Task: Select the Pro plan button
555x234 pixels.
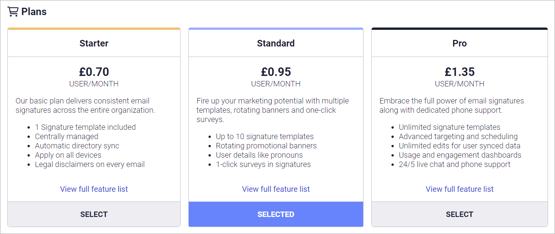Action: coord(460,214)
